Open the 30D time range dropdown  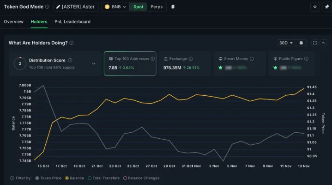pos(285,43)
